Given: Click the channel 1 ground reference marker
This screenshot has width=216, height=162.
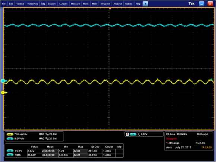Looking at the screenshot, I should [x=4, y=93].
